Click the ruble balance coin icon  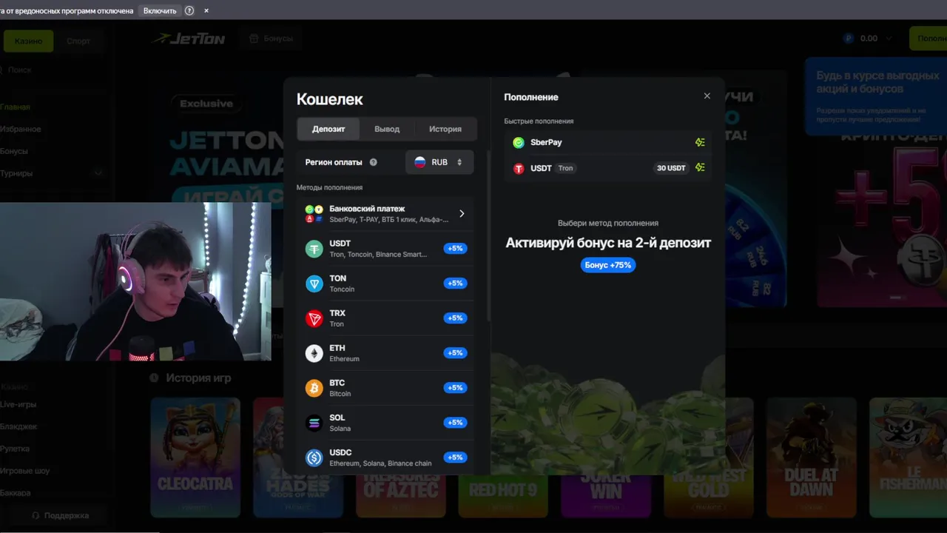(x=849, y=38)
